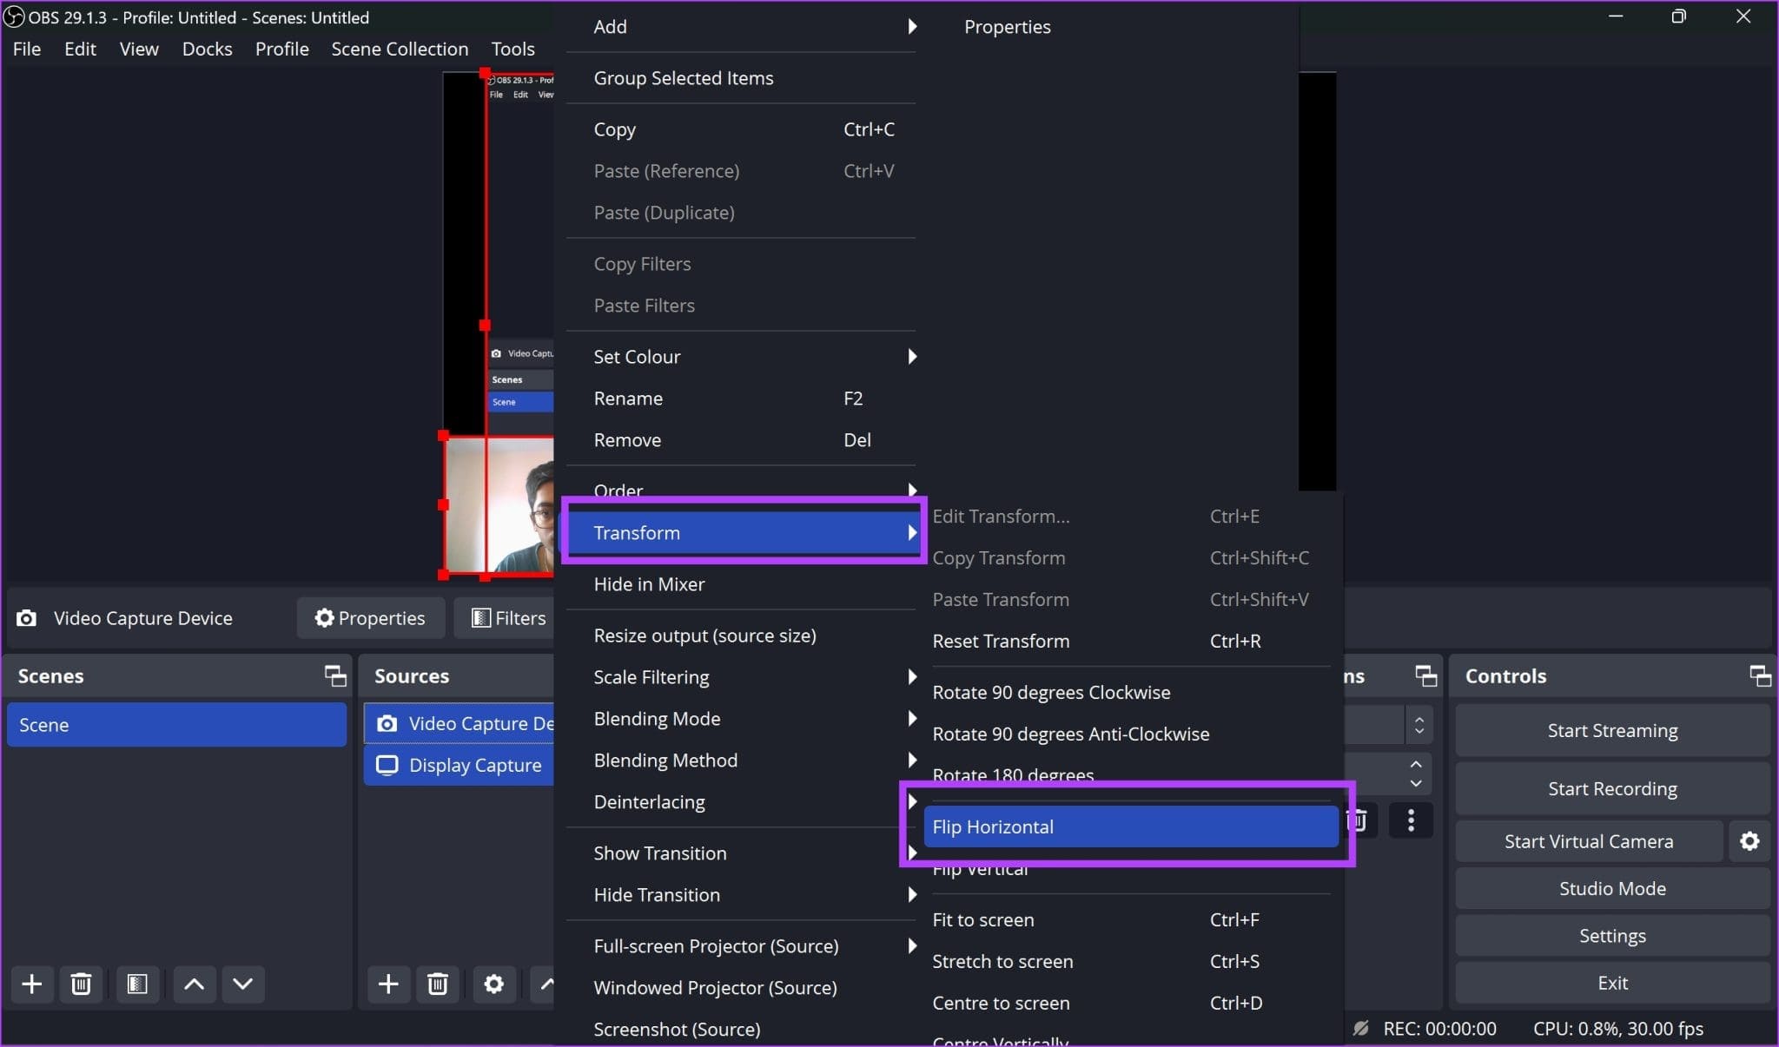Select the Tools menu in menu bar
1779x1047 pixels.
[511, 49]
